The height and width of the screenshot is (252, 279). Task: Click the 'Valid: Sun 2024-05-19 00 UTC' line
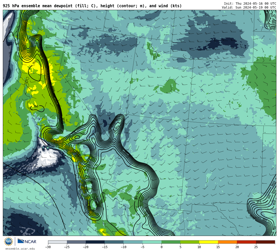click(x=249, y=8)
